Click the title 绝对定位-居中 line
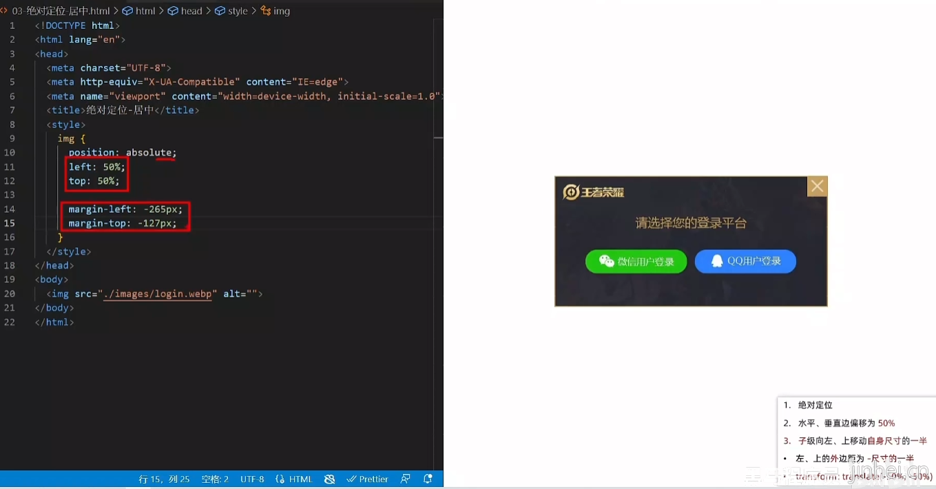 tap(123, 110)
